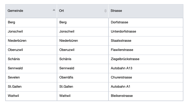The height and width of the screenshot is (105, 196).
Task: Select the Unterdorfstrasse cell
Action: point(123,31)
